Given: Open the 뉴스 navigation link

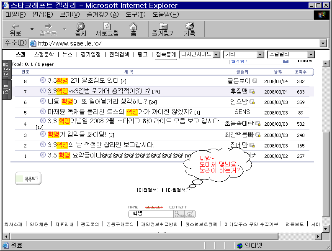Looking at the screenshot, I should click(x=67, y=55).
